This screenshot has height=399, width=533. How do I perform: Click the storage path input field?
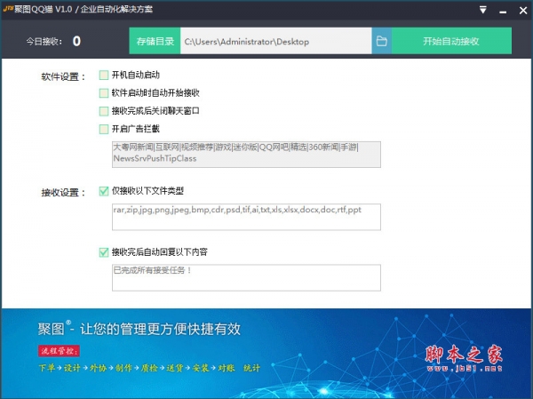274,41
